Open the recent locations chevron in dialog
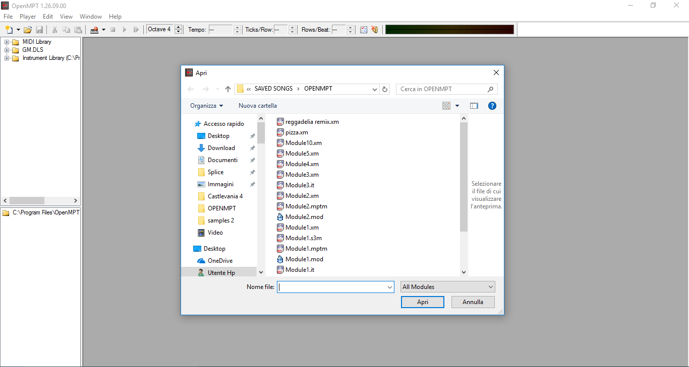Screen dimensions: 689x367 [x=217, y=89]
